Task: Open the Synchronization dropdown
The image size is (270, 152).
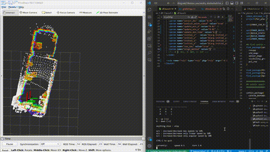Action: click(x=50, y=144)
